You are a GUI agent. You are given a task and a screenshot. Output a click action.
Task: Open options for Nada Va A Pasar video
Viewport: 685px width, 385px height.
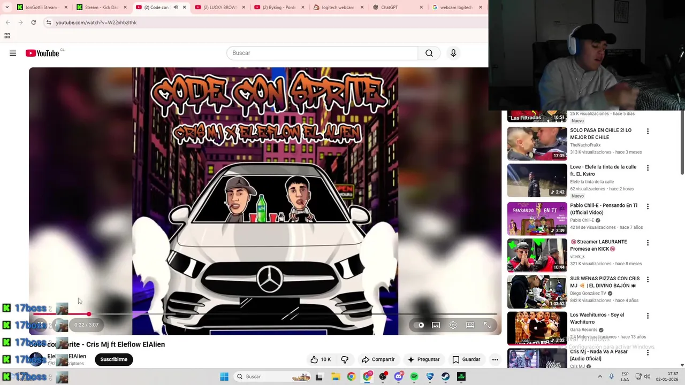[x=648, y=353]
